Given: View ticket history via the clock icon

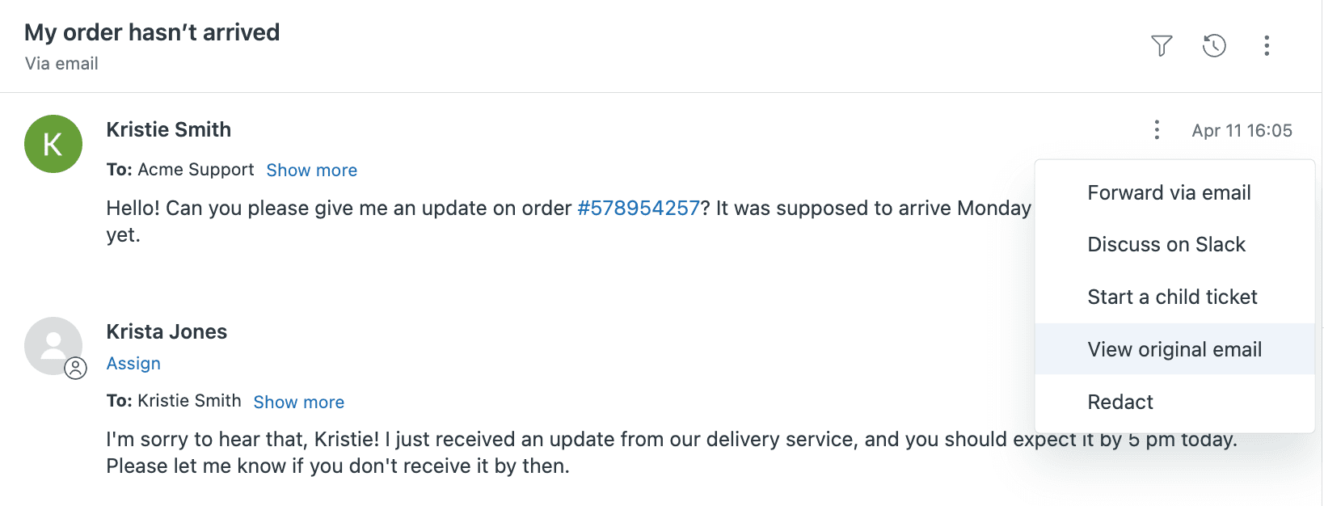Looking at the screenshot, I should click(x=1214, y=46).
